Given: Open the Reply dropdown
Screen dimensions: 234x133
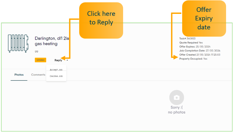Looking at the screenshot, I should tap(58, 60).
